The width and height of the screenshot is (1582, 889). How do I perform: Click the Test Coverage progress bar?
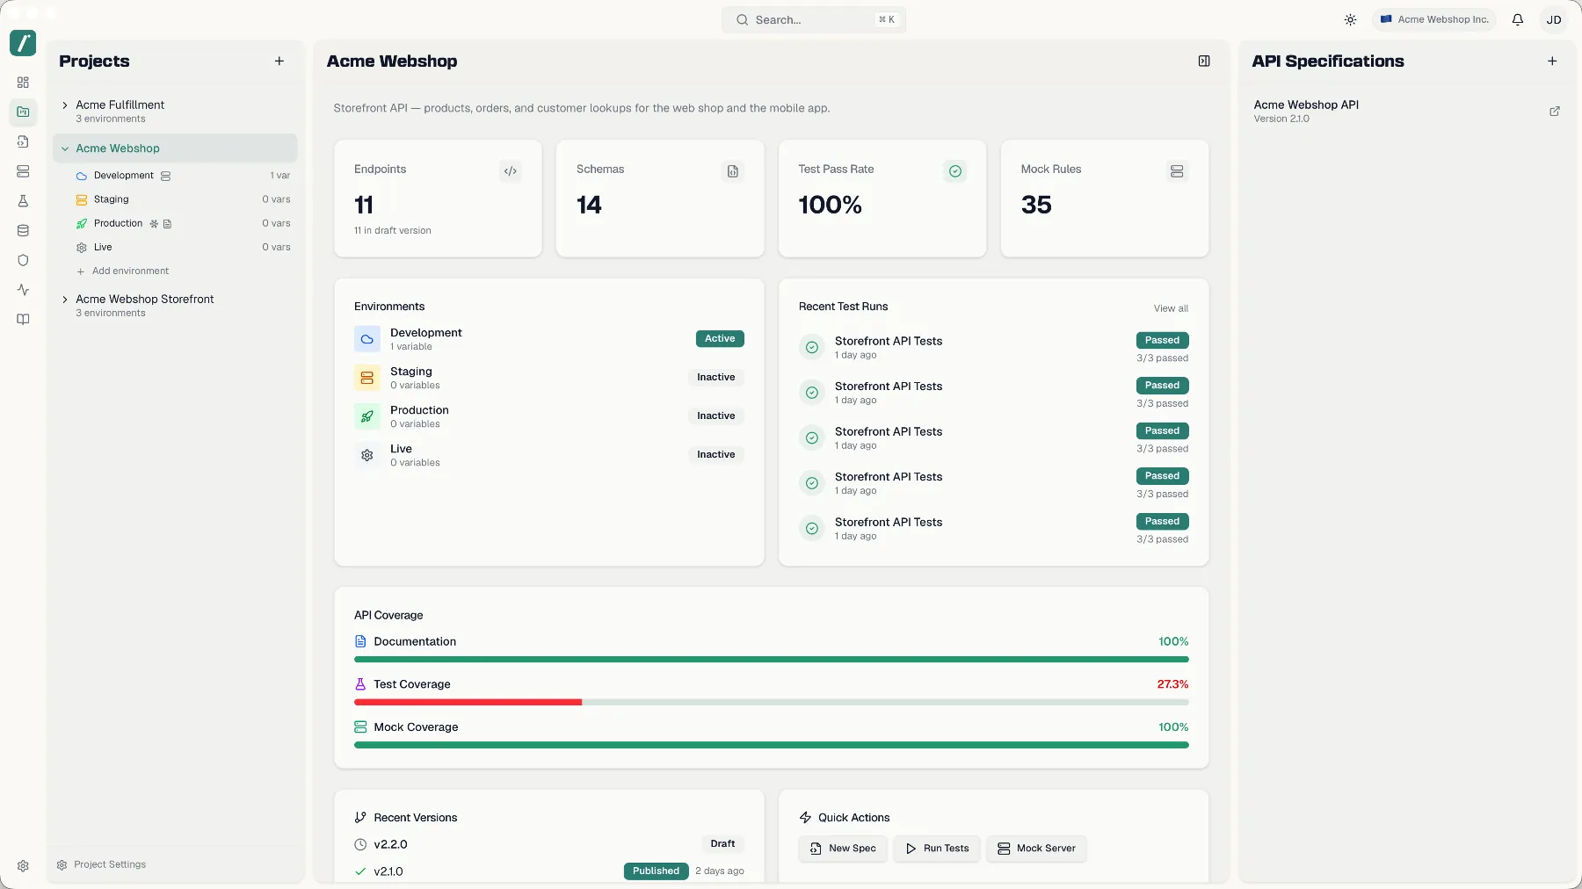coord(772,702)
